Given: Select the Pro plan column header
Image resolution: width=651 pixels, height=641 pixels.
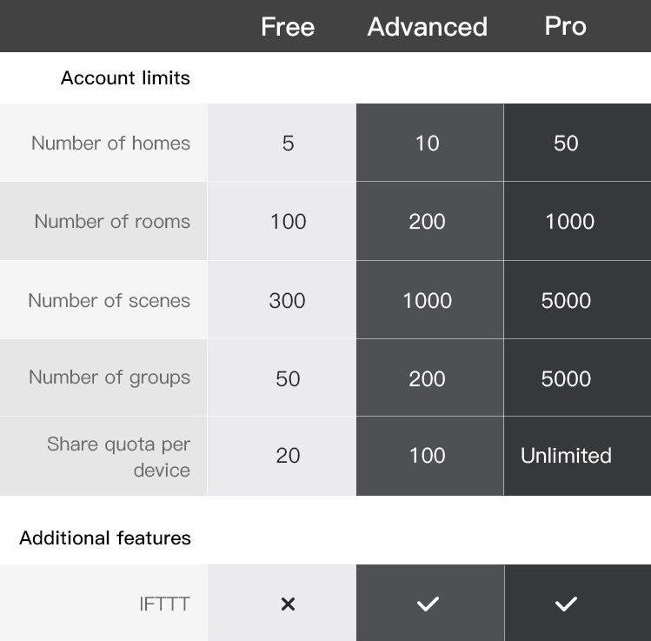Looking at the screenshot, I should click(566, 26).
